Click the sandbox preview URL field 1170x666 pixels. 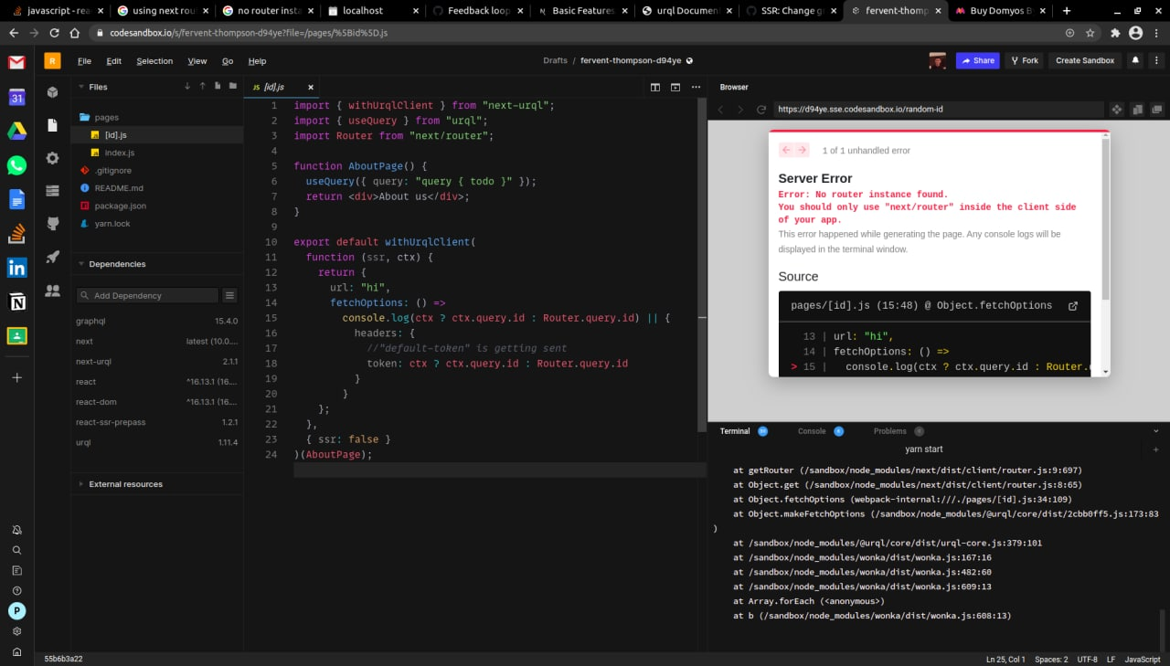coord(939,110)
